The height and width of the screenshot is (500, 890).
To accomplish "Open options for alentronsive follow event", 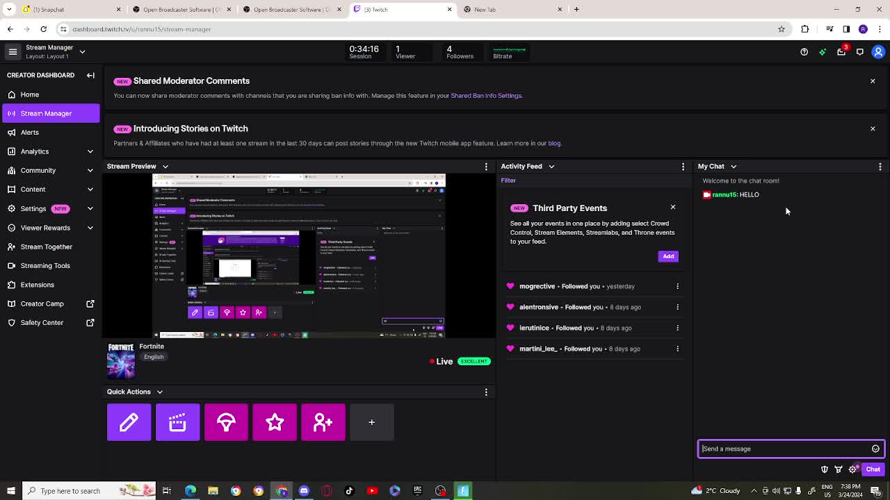I will point(677,307).
